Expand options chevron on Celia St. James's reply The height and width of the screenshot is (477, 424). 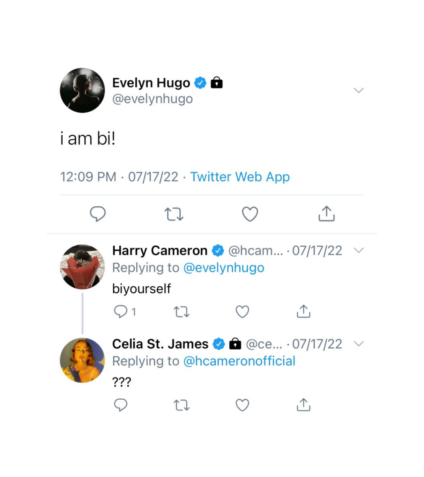point(359,344)
